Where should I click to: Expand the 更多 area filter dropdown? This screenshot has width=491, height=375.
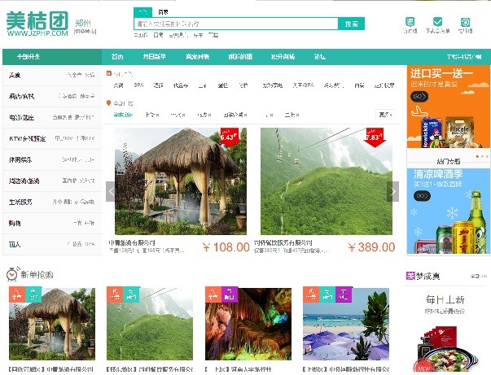click(385, 115)
